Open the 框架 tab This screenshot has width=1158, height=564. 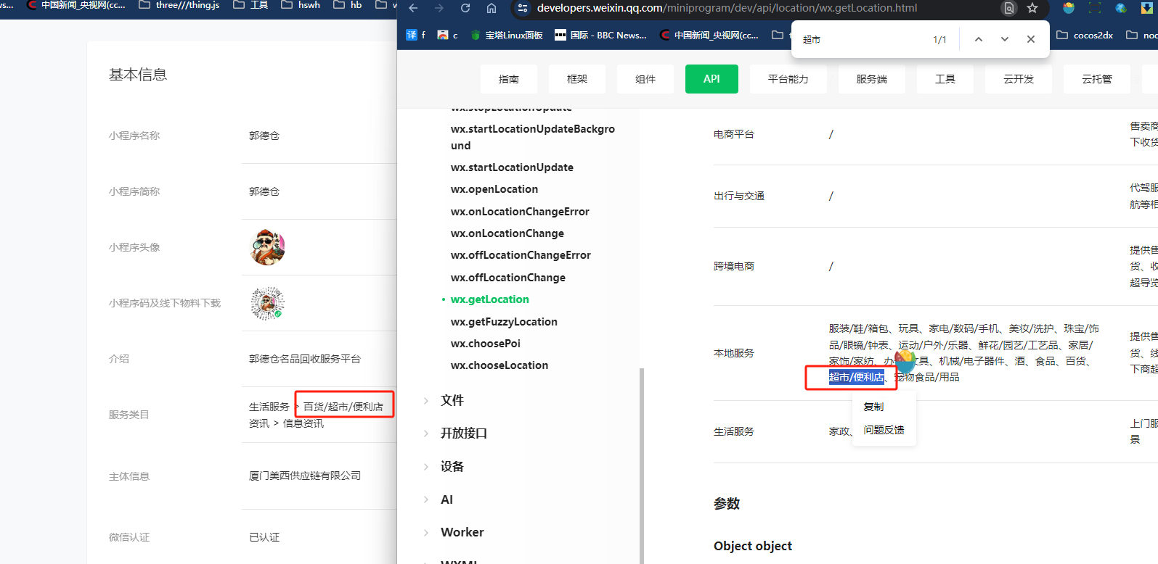tap(577, 79)
